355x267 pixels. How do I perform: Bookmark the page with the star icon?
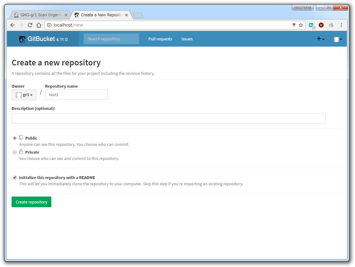tap(301, 25)
